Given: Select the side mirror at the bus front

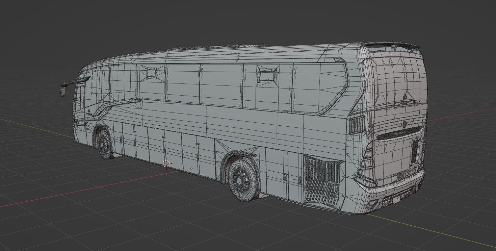Looking at the screenshot, I should pos(64,91).
